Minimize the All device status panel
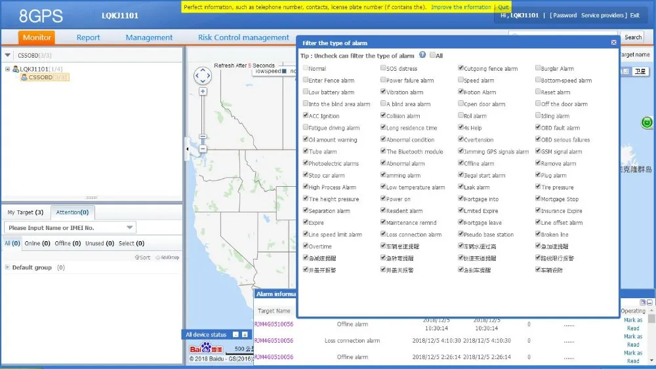Image resolution: width=656 pixels, height=369 pixels. coord(236,334)
